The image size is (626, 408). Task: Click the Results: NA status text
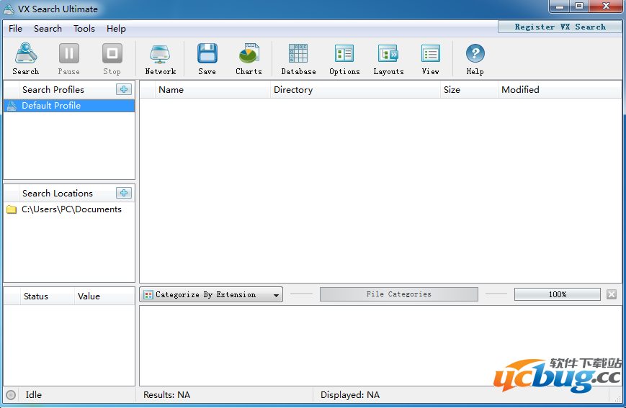(x=166, y=395)
